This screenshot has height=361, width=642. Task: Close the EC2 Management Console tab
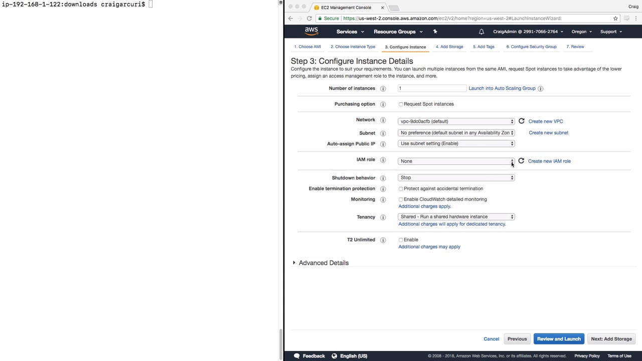[x=382, y=8]
